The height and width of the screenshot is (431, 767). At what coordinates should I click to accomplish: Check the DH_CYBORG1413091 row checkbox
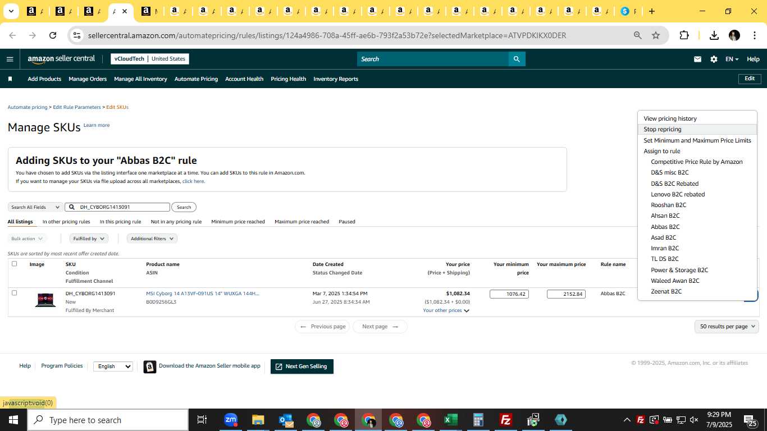point(15,293)
